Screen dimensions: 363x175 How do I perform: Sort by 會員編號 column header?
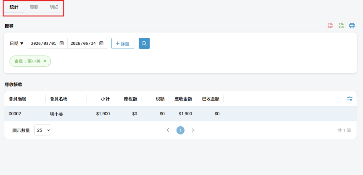tap(18, 99)
